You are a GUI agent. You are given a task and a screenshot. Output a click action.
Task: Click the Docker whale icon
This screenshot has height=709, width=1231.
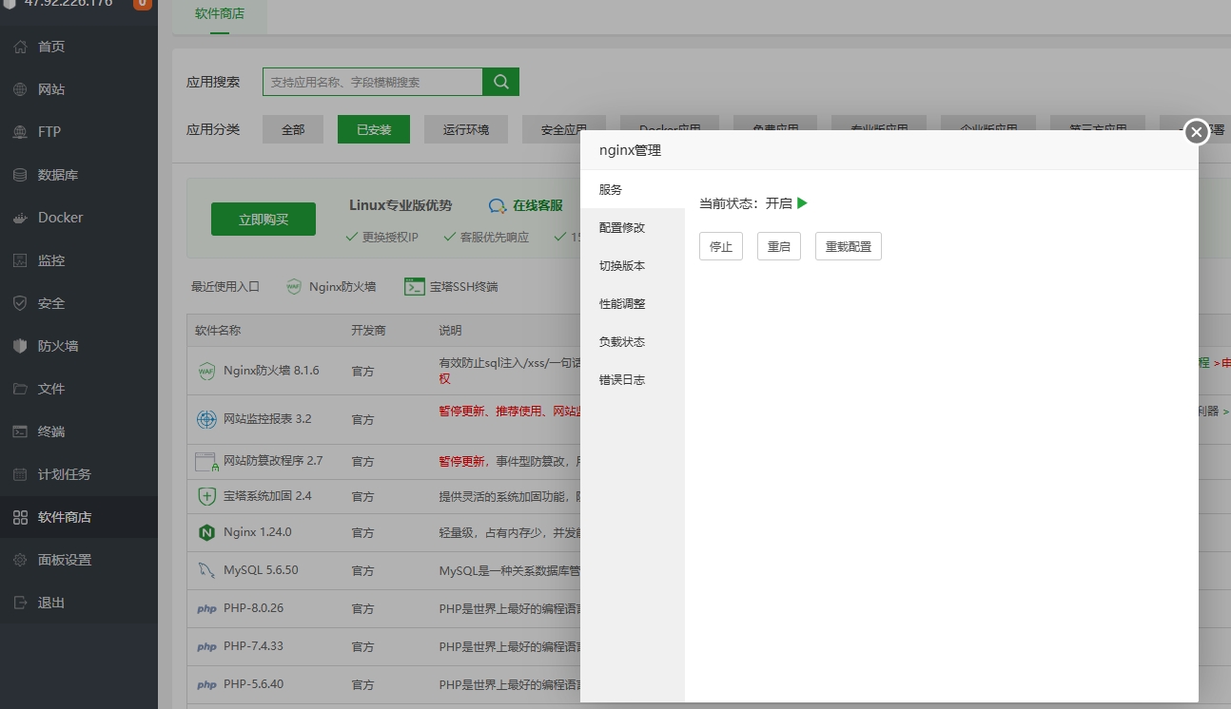(20, 218)
